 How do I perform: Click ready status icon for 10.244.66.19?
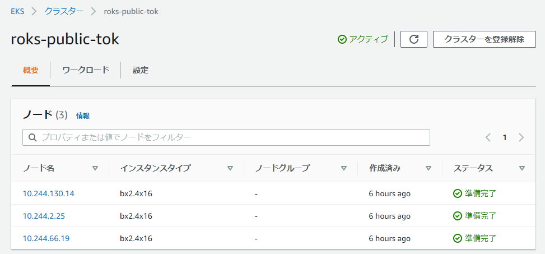[458, 238]
